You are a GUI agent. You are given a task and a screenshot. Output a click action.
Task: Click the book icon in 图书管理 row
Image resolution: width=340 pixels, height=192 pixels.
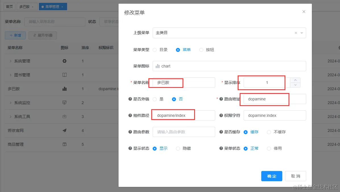65,75
